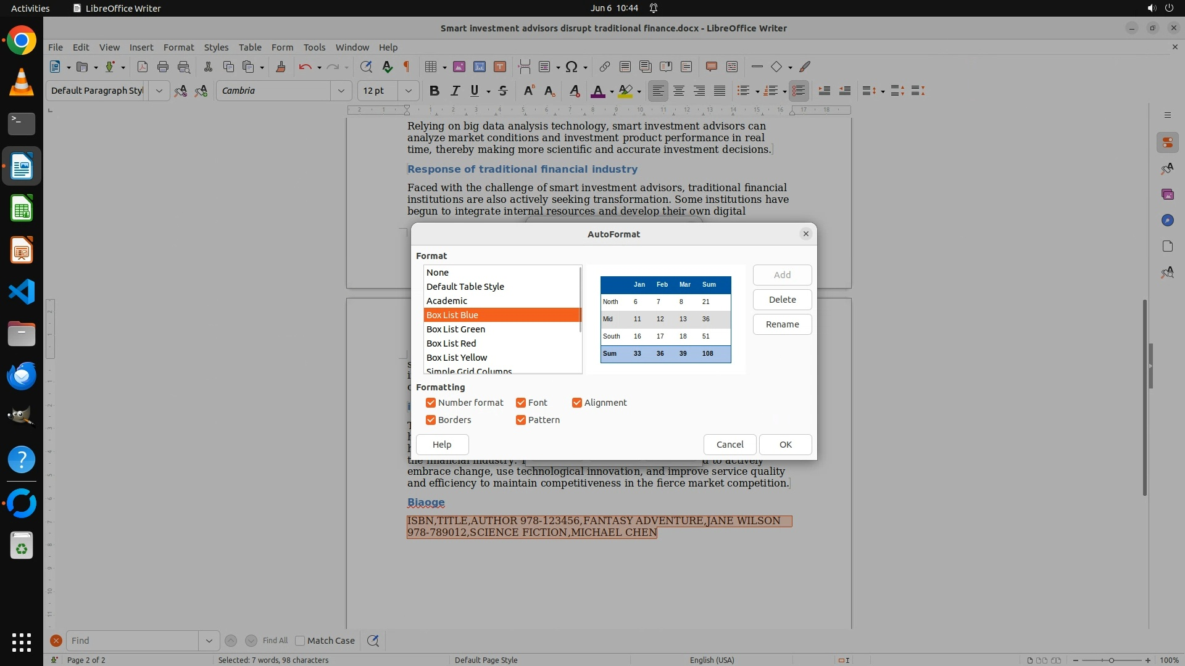Disable the Alignment checkbox
The width and height of the screenshot is (1185, 666).
(577, 403)
